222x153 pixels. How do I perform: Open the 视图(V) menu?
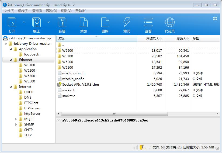[66, 11]
